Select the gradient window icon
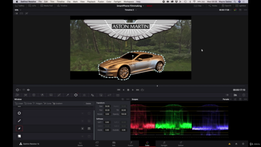The height and width of the screenshot is (147, 261). (x=19, y=136)
